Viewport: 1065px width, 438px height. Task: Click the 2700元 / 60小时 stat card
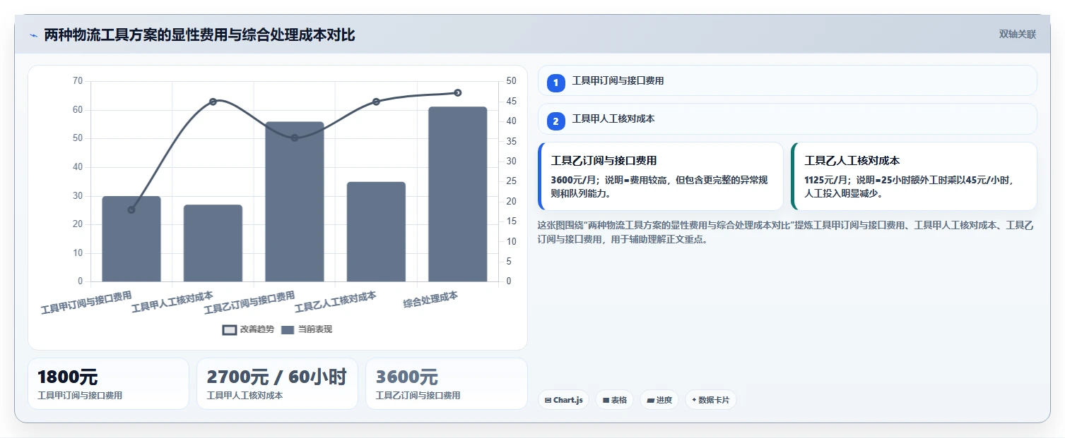pyautogui.click(x=277, y=384)
